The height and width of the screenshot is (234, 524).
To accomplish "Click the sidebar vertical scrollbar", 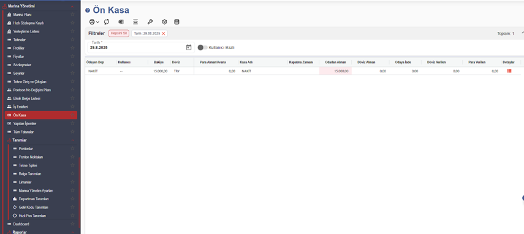I will click(x=79, y=192).
